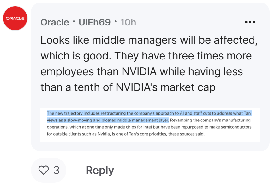The image size is (275, 185).
Task: Open the Oracle company name link
Action: tap(55, 22)
